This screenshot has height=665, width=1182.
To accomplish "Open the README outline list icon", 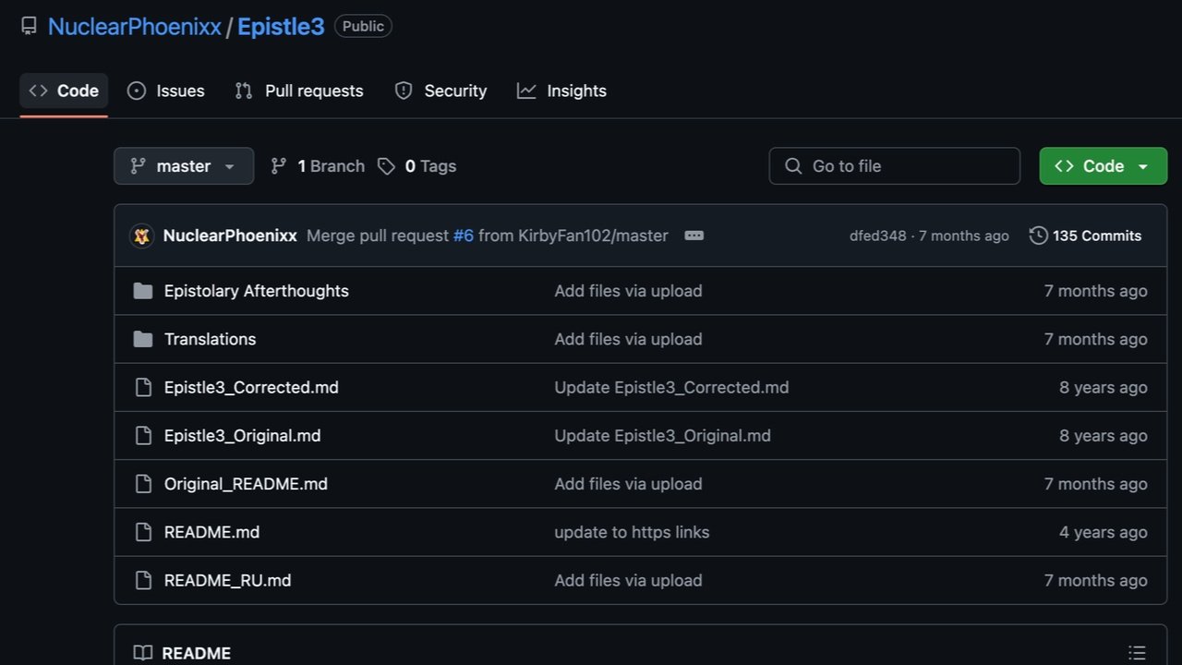I will 1137,653.
